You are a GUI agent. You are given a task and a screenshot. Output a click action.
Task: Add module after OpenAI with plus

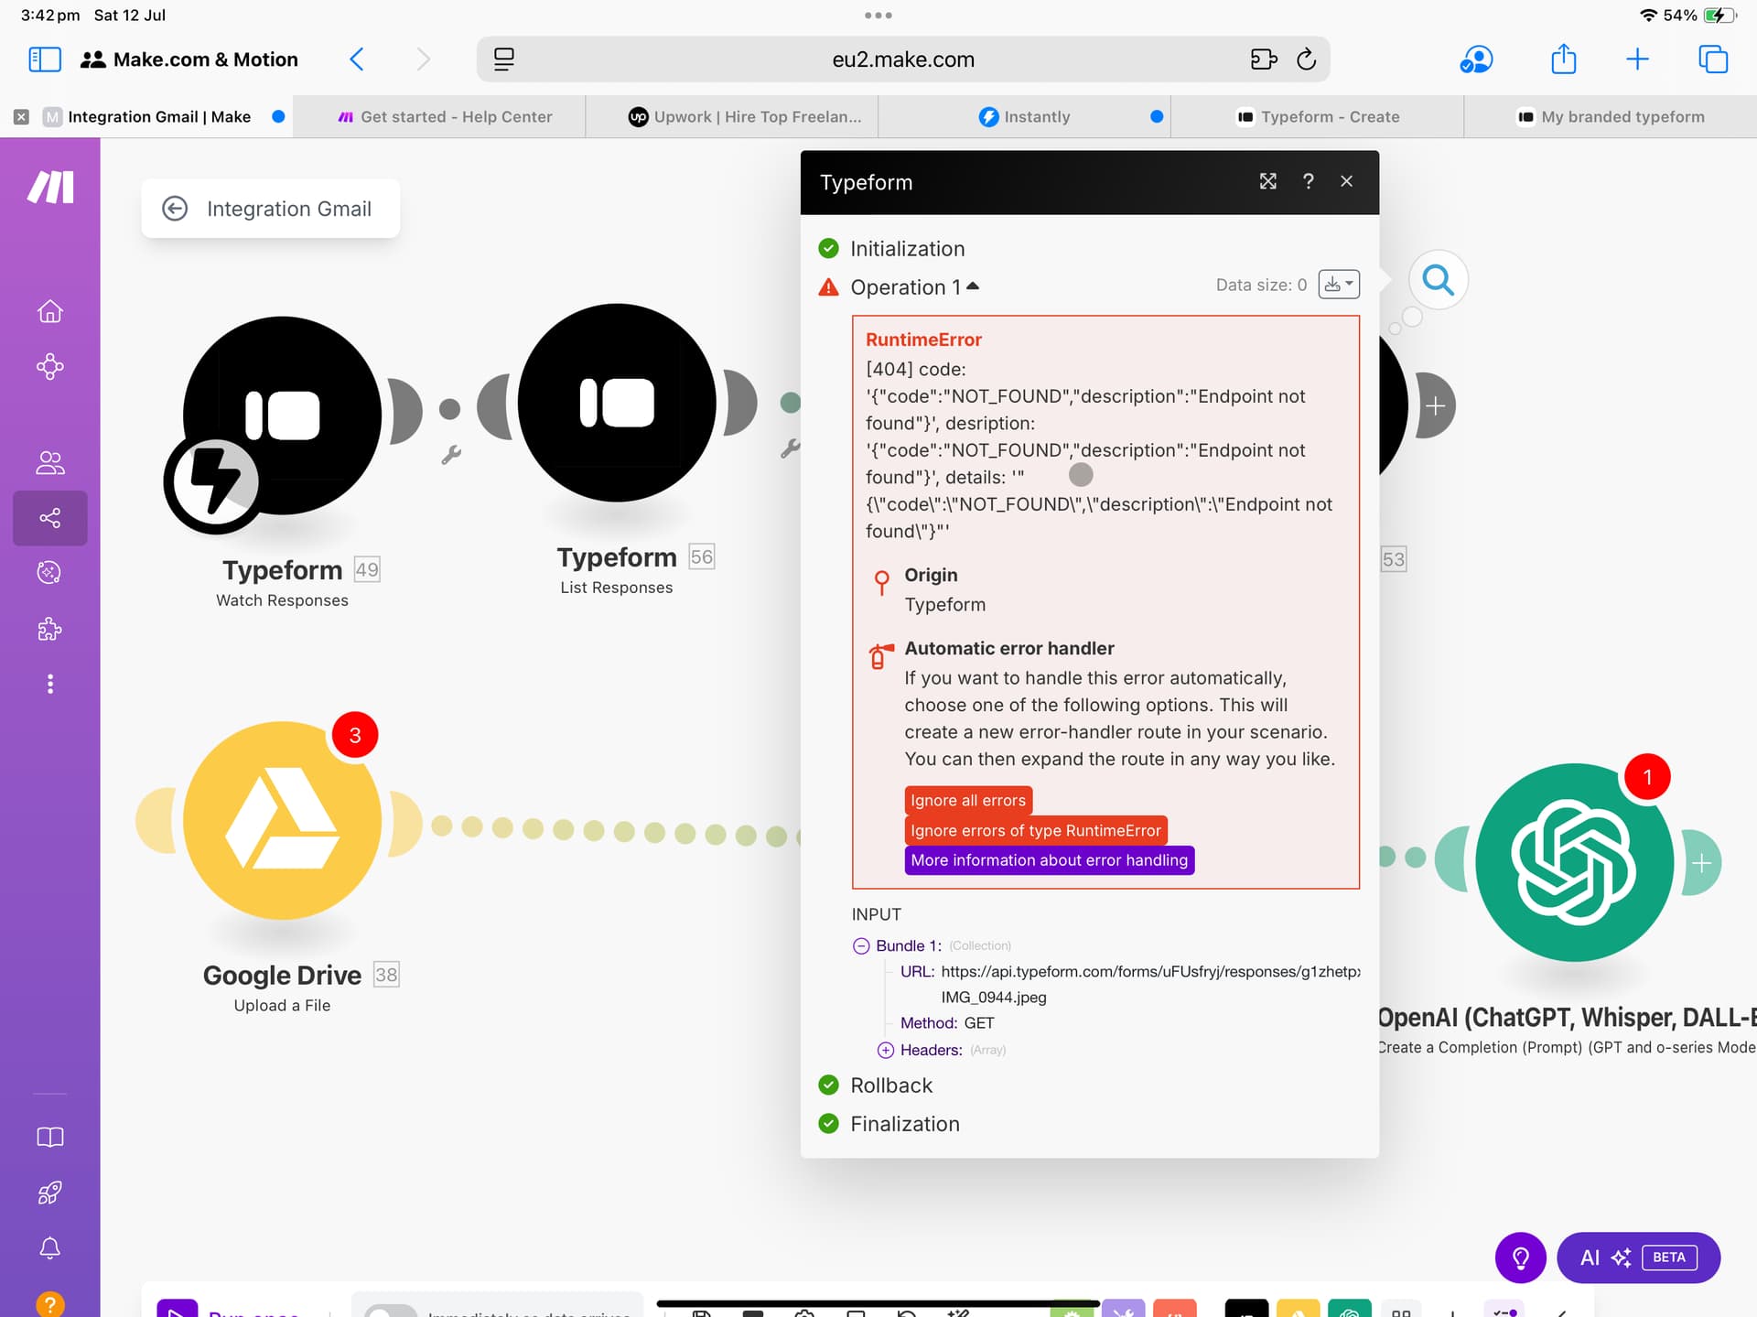(1701, 863)
